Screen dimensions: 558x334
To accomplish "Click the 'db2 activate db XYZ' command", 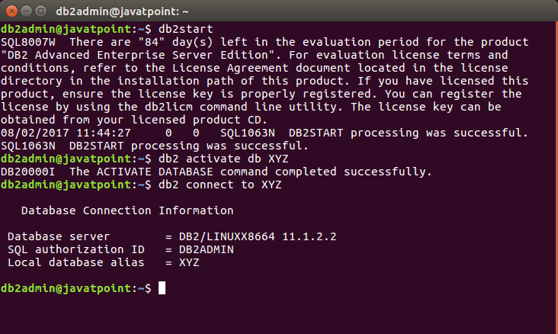I will [x=223, y=159].
